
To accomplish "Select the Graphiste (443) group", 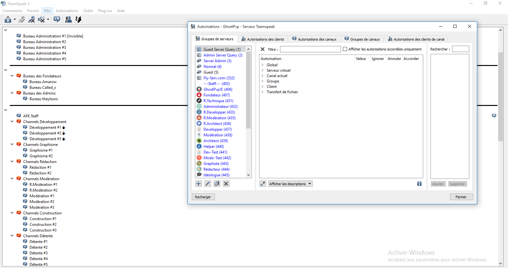I will pos(216,164).
